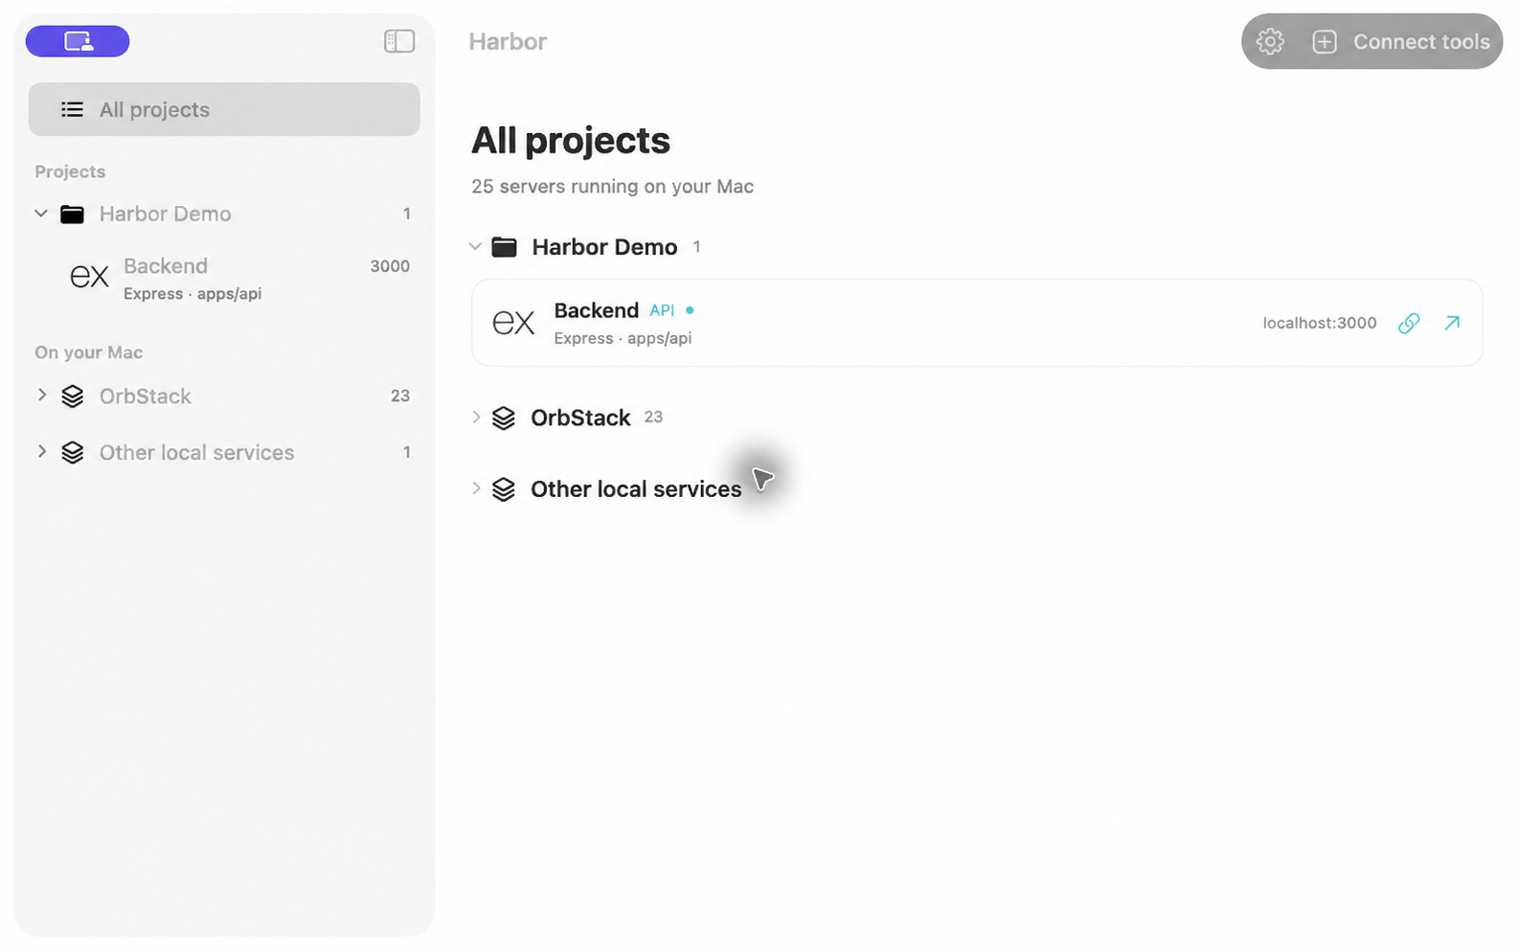
Task: Click Other local services layers icon in main list
Action: pos(504,489)
